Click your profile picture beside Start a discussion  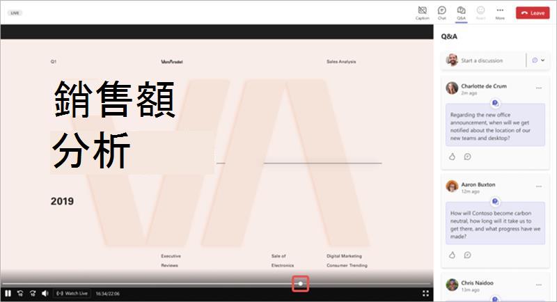click(452, 60)
